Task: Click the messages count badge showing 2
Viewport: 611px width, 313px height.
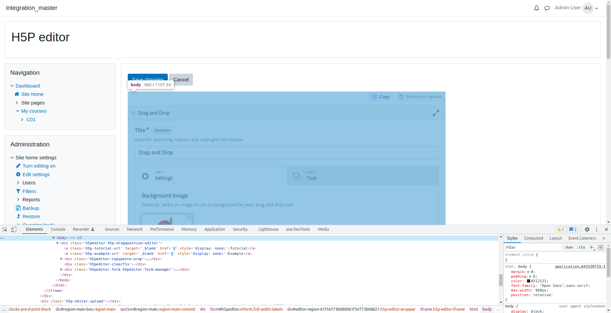Action: point(573,229)
